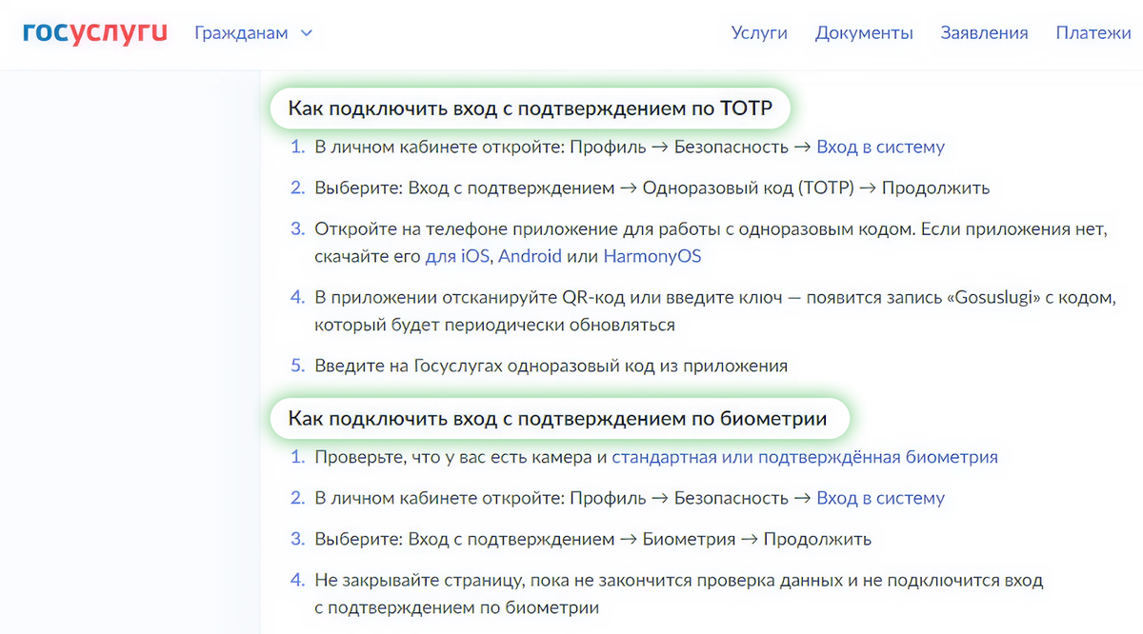Image resolution: width=1143 pixels, height=634 pixels.
Task: Open the Услуги menu item
Action: coord(759,33)
